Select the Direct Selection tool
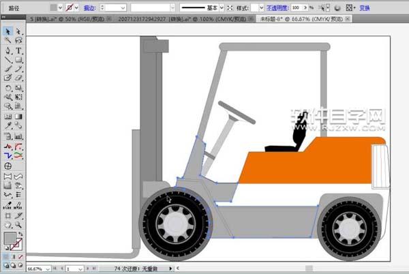Image resolution: width=409 pixels, height=274 pixels. coord(18,32)
